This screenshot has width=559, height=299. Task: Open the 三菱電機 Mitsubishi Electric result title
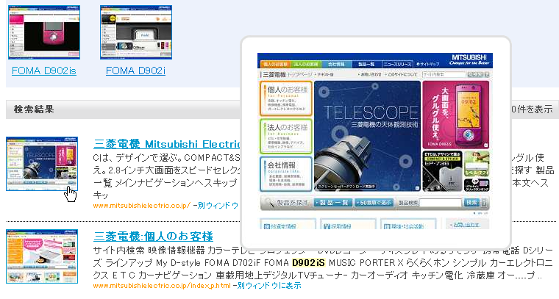pyautogui.click(x=167, y=144)
